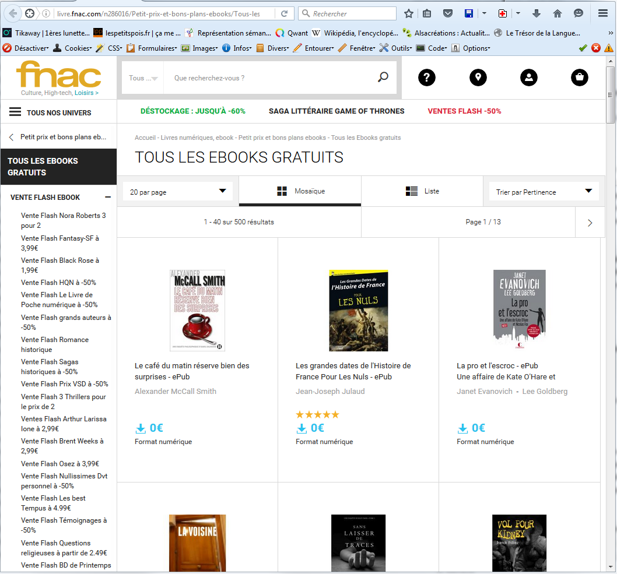Switch to Mosaïque view
Image resolution: width=617 pixels, height=574 pixels.
click(300, 191)
